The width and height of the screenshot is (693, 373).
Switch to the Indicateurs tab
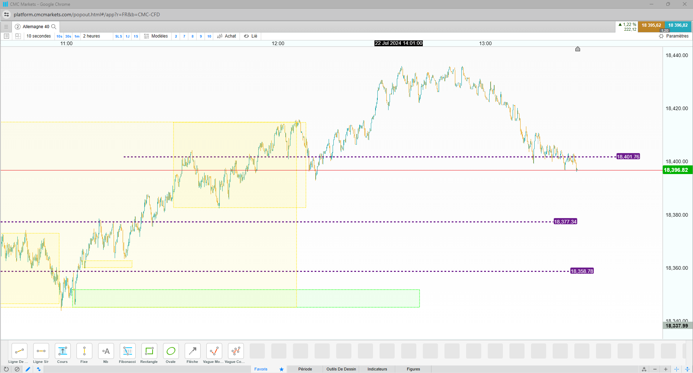pos(377,369)
